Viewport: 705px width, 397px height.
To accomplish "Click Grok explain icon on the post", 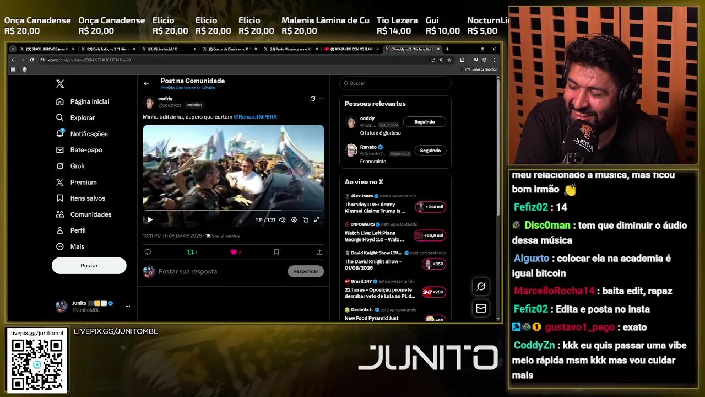I will (x=312, y=99).
